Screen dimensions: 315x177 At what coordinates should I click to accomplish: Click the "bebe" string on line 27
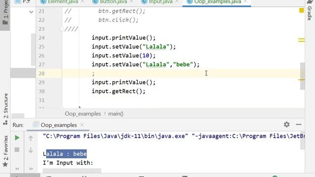tap(183, 64)
